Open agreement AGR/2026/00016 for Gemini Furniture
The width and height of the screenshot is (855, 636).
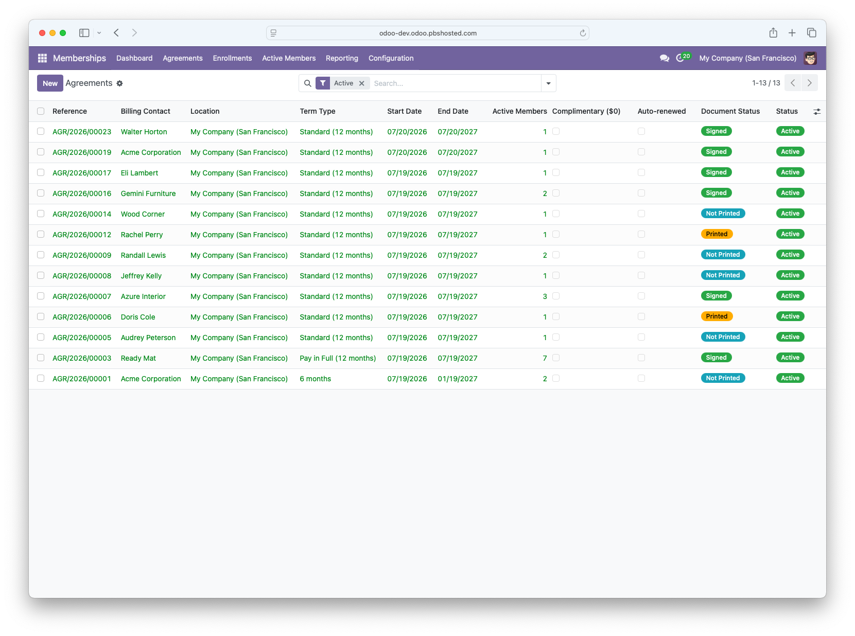click(x=82, y=193)
